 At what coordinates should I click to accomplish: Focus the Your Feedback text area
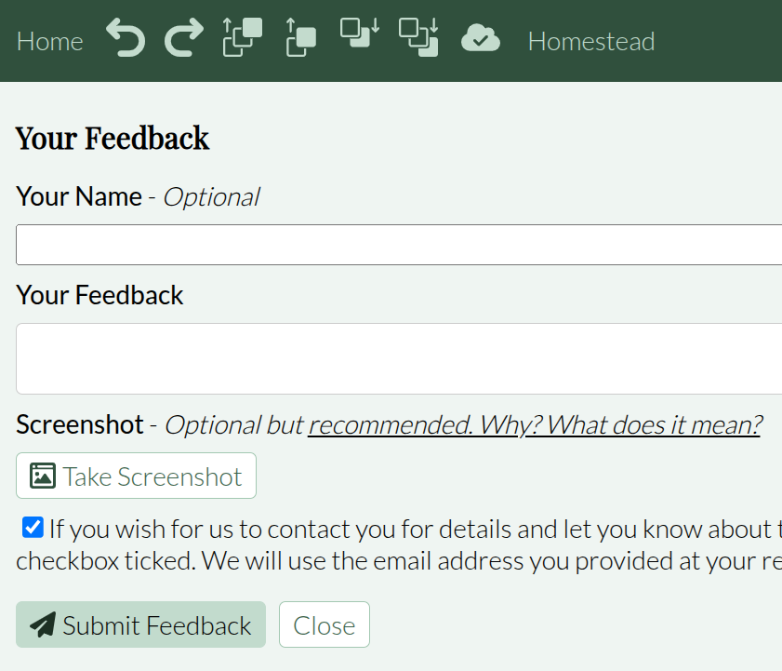click(399, 359)
